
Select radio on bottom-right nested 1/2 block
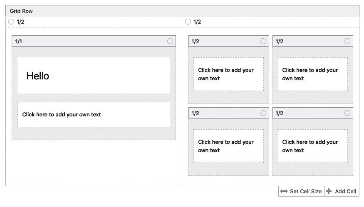click(347, 113)
